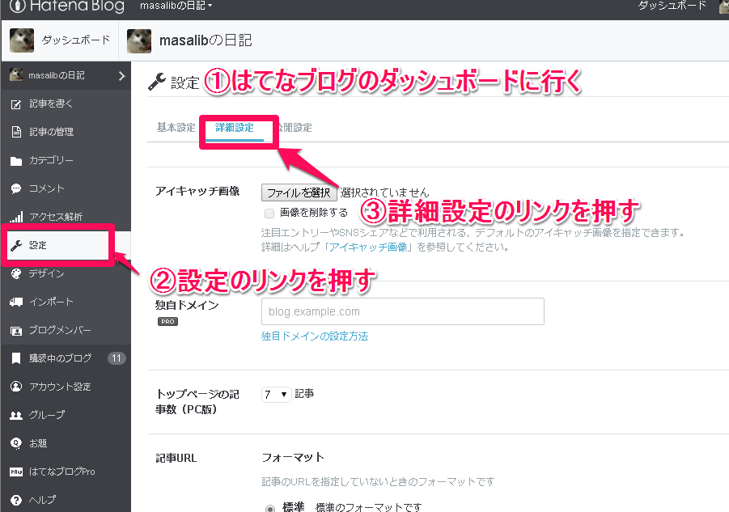Click the ダッシュボード avatar thumbnail
Image resolution: width=729 pixels, height=512 pixels.
pyautogui.click(x=22, y=40)
